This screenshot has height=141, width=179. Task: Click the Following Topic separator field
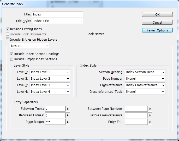(55, 109)
